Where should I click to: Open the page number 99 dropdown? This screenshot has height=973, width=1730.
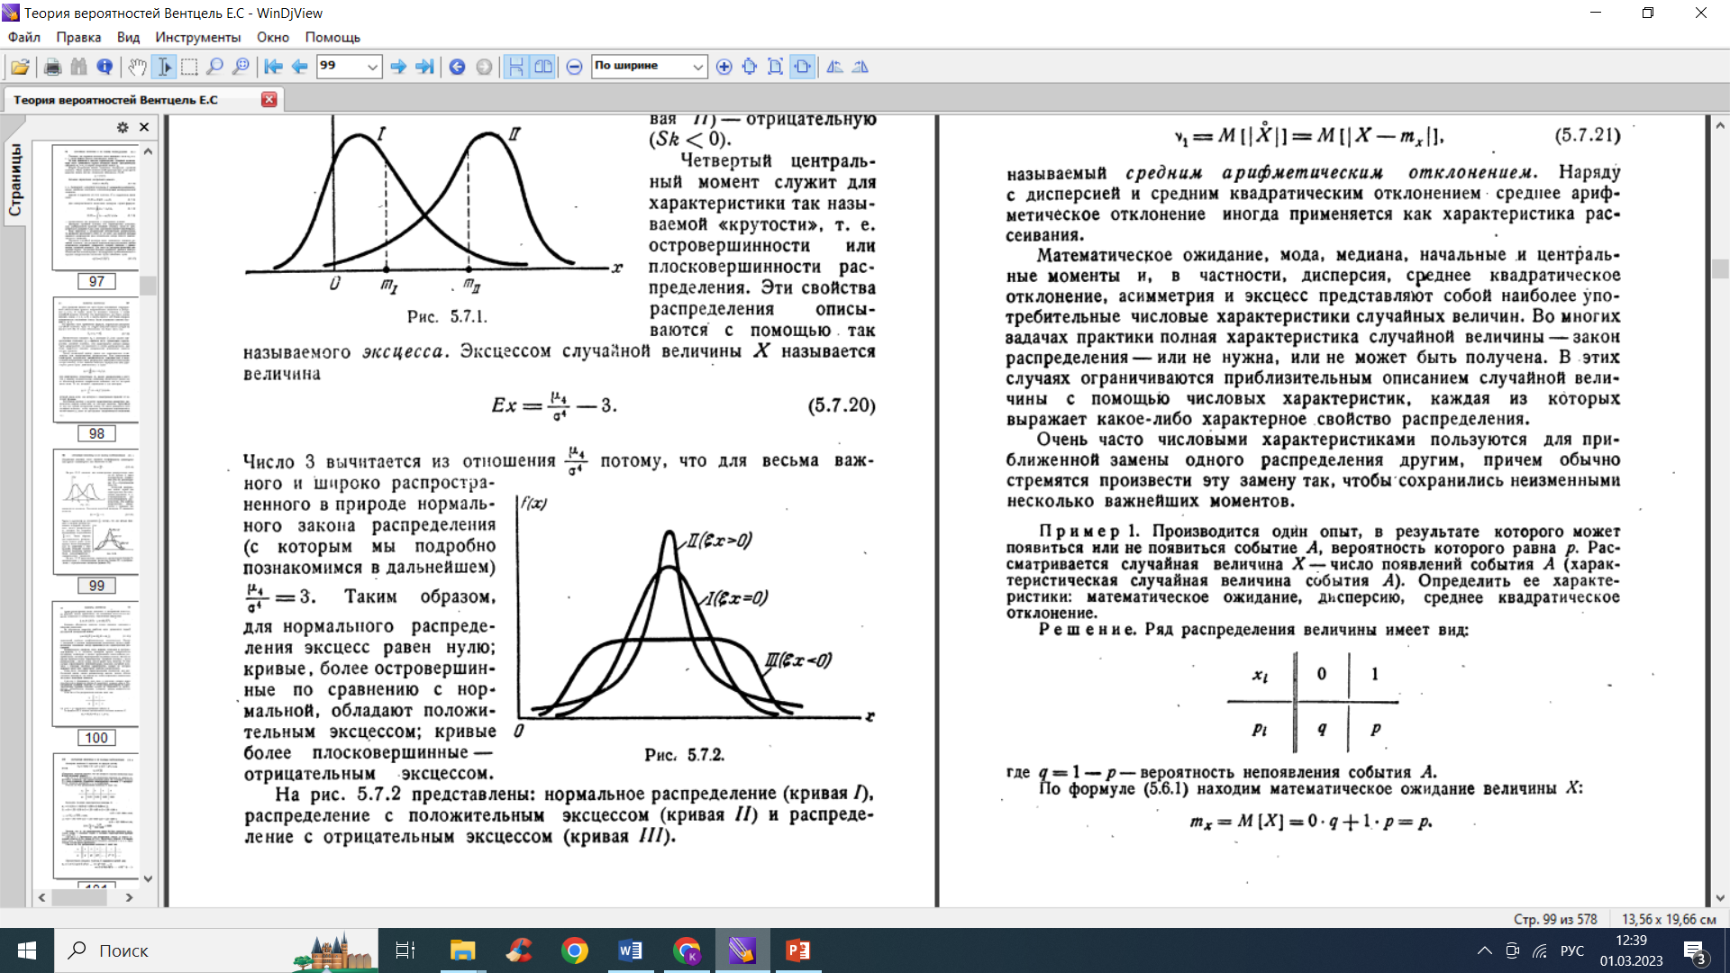[371, 67]
